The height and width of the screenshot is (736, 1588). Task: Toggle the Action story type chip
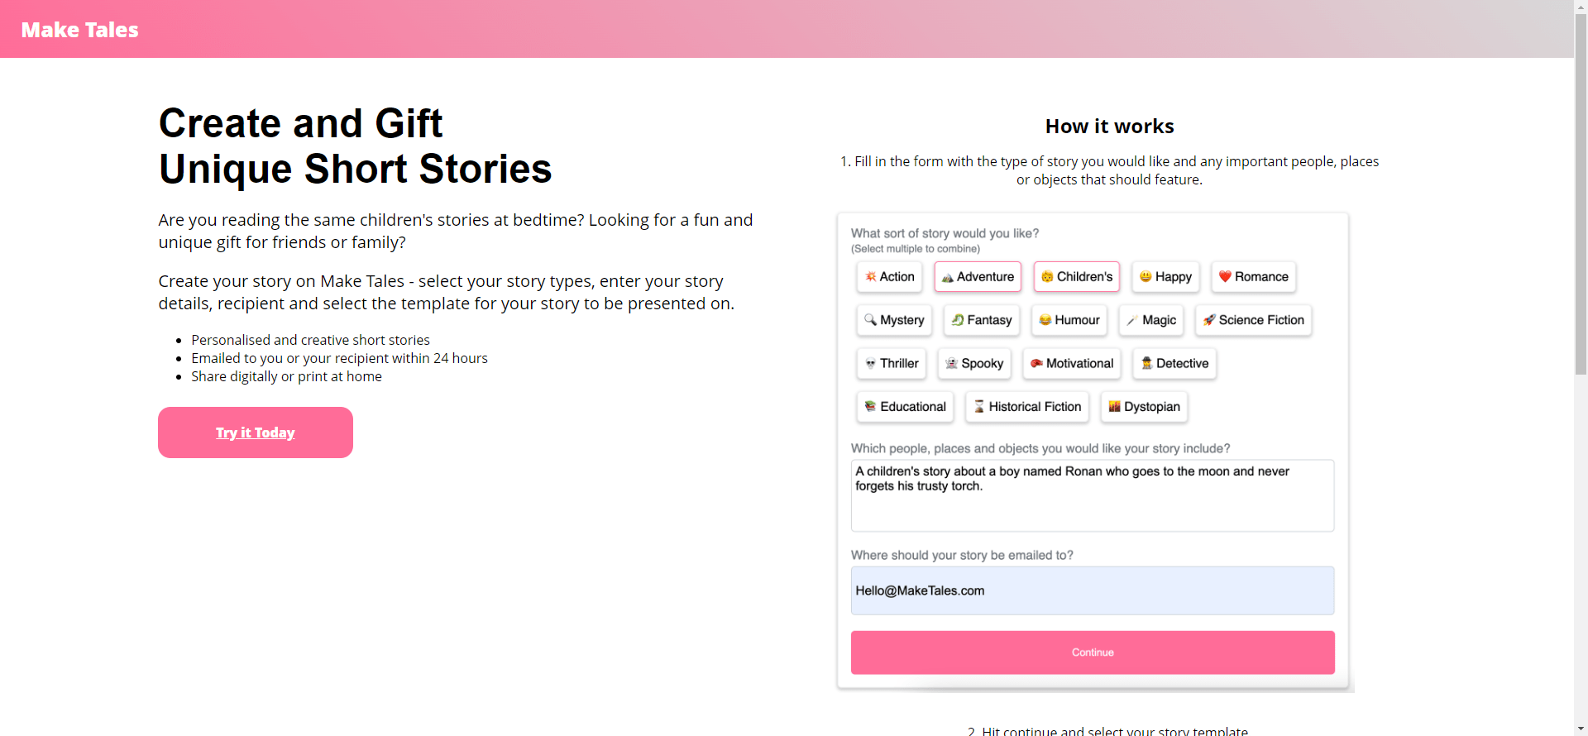click(889, 277)
